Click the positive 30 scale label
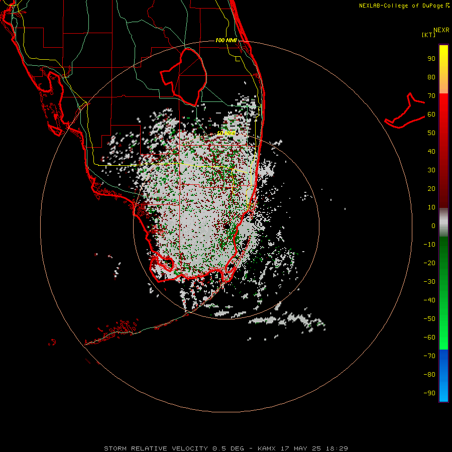 (431, 170)
